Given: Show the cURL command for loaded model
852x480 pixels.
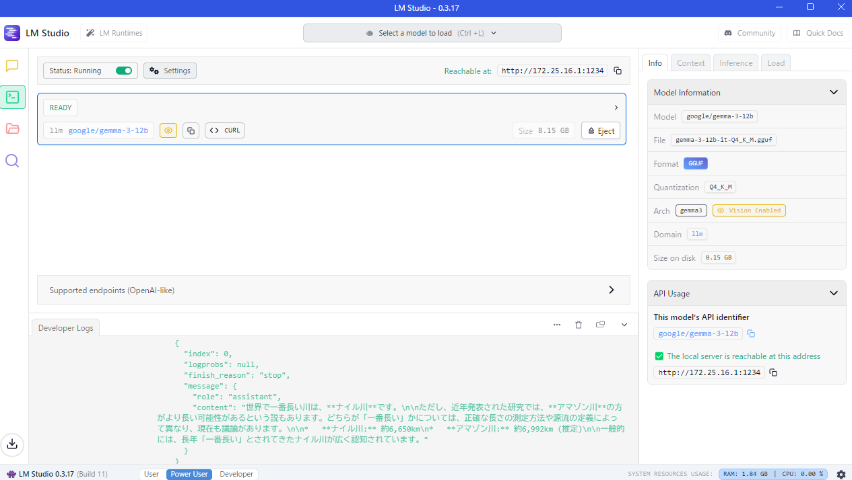Looking at the screenshot, I should (x=225, y=130).
